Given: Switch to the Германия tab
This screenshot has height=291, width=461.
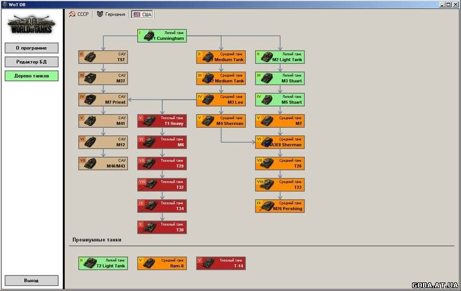Looking at the screenshot, I should 111,14.
